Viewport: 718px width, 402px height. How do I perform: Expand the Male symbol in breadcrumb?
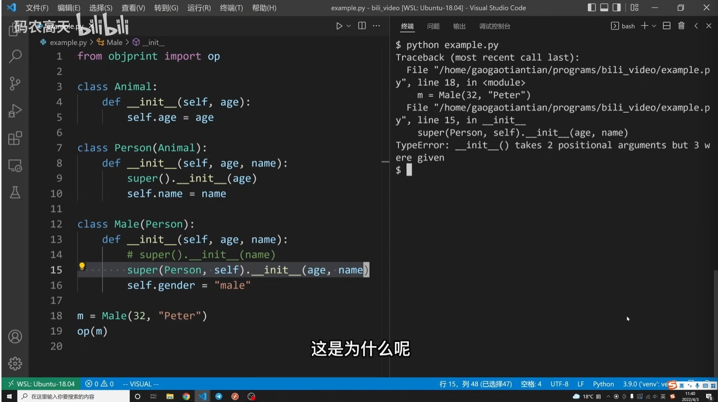coord(114,42)
